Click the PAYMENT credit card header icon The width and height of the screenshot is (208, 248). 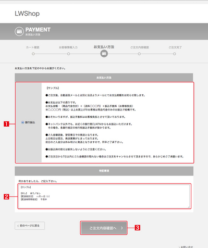[19, 31]
